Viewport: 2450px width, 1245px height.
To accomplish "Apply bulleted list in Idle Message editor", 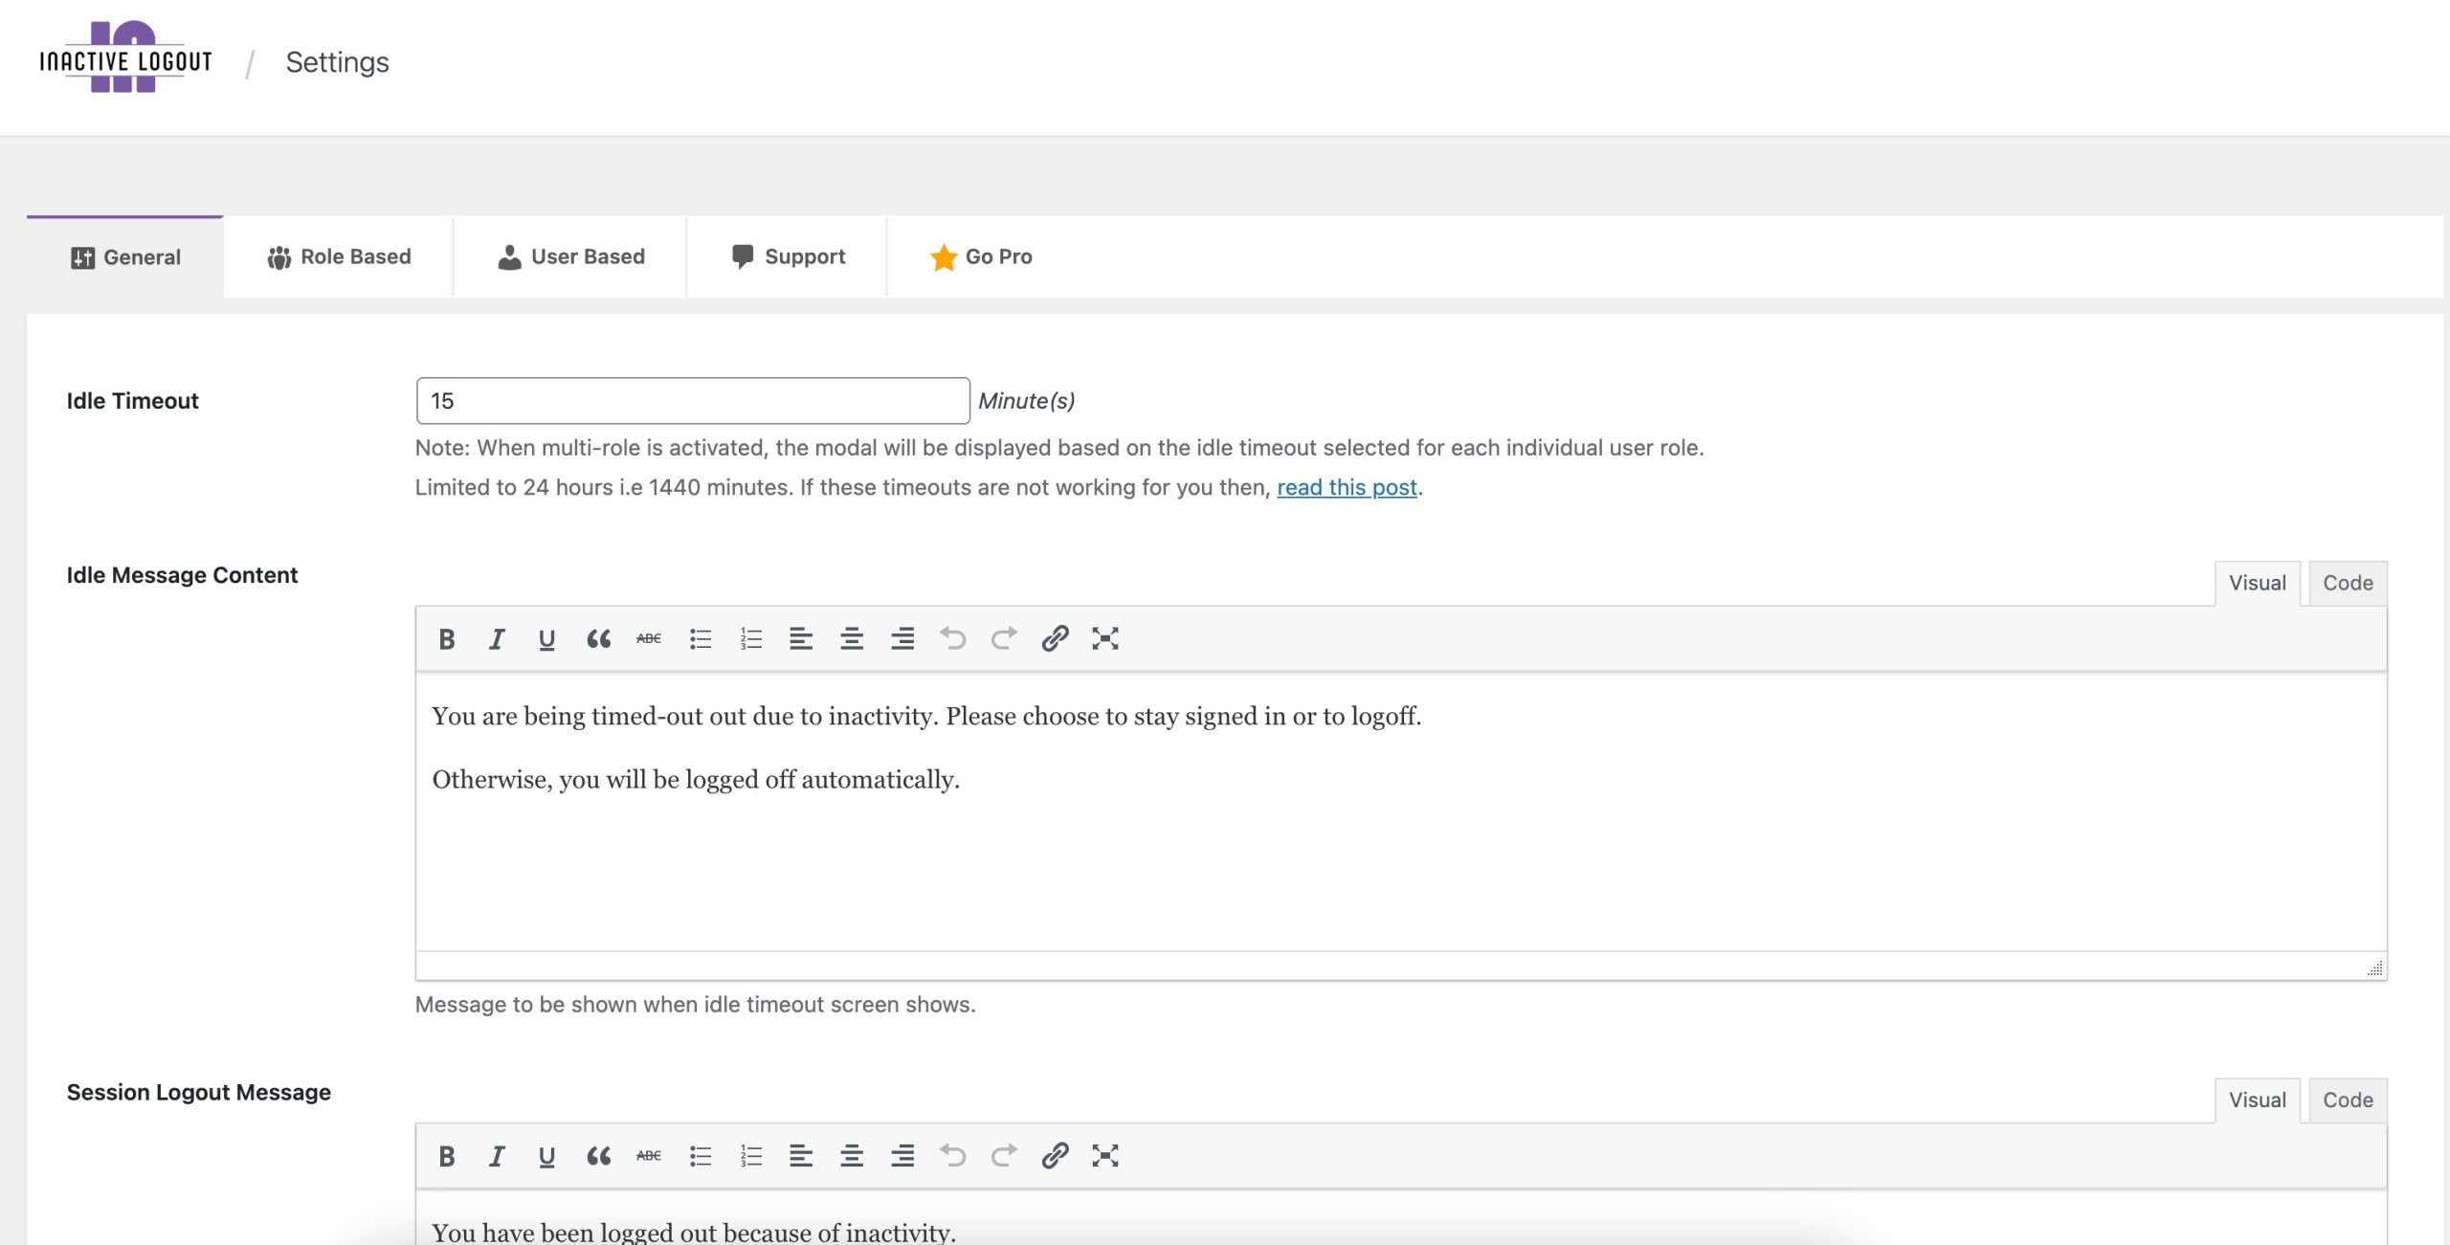I will pos(701,639).
